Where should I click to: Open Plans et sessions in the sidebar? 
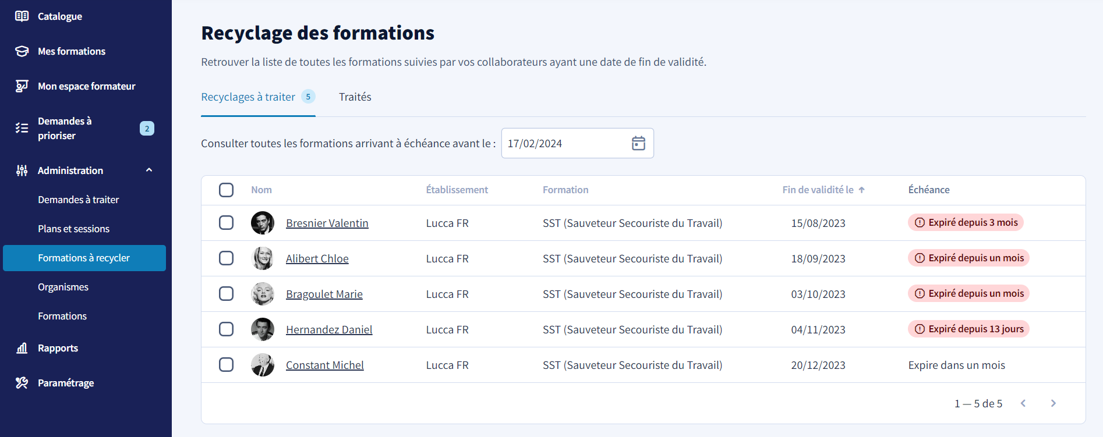(x=74, y=229)
